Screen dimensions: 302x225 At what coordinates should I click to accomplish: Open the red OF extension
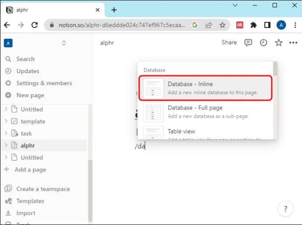[x=239, y=25]
